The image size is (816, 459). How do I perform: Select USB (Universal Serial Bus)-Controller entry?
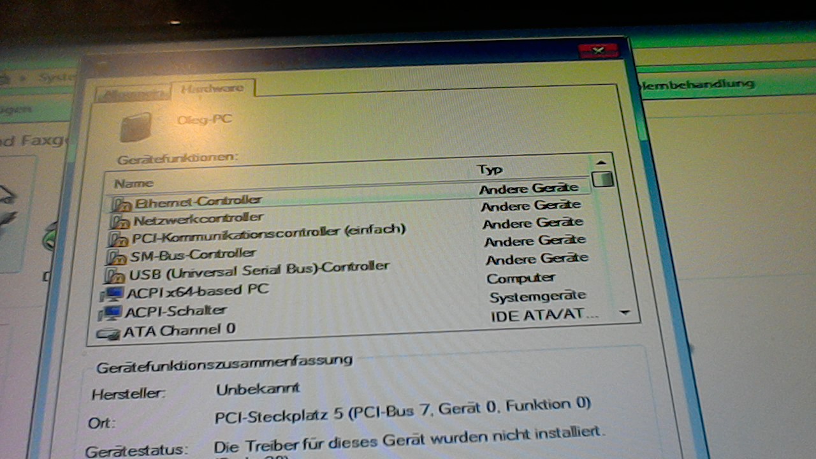pos(258,270)
